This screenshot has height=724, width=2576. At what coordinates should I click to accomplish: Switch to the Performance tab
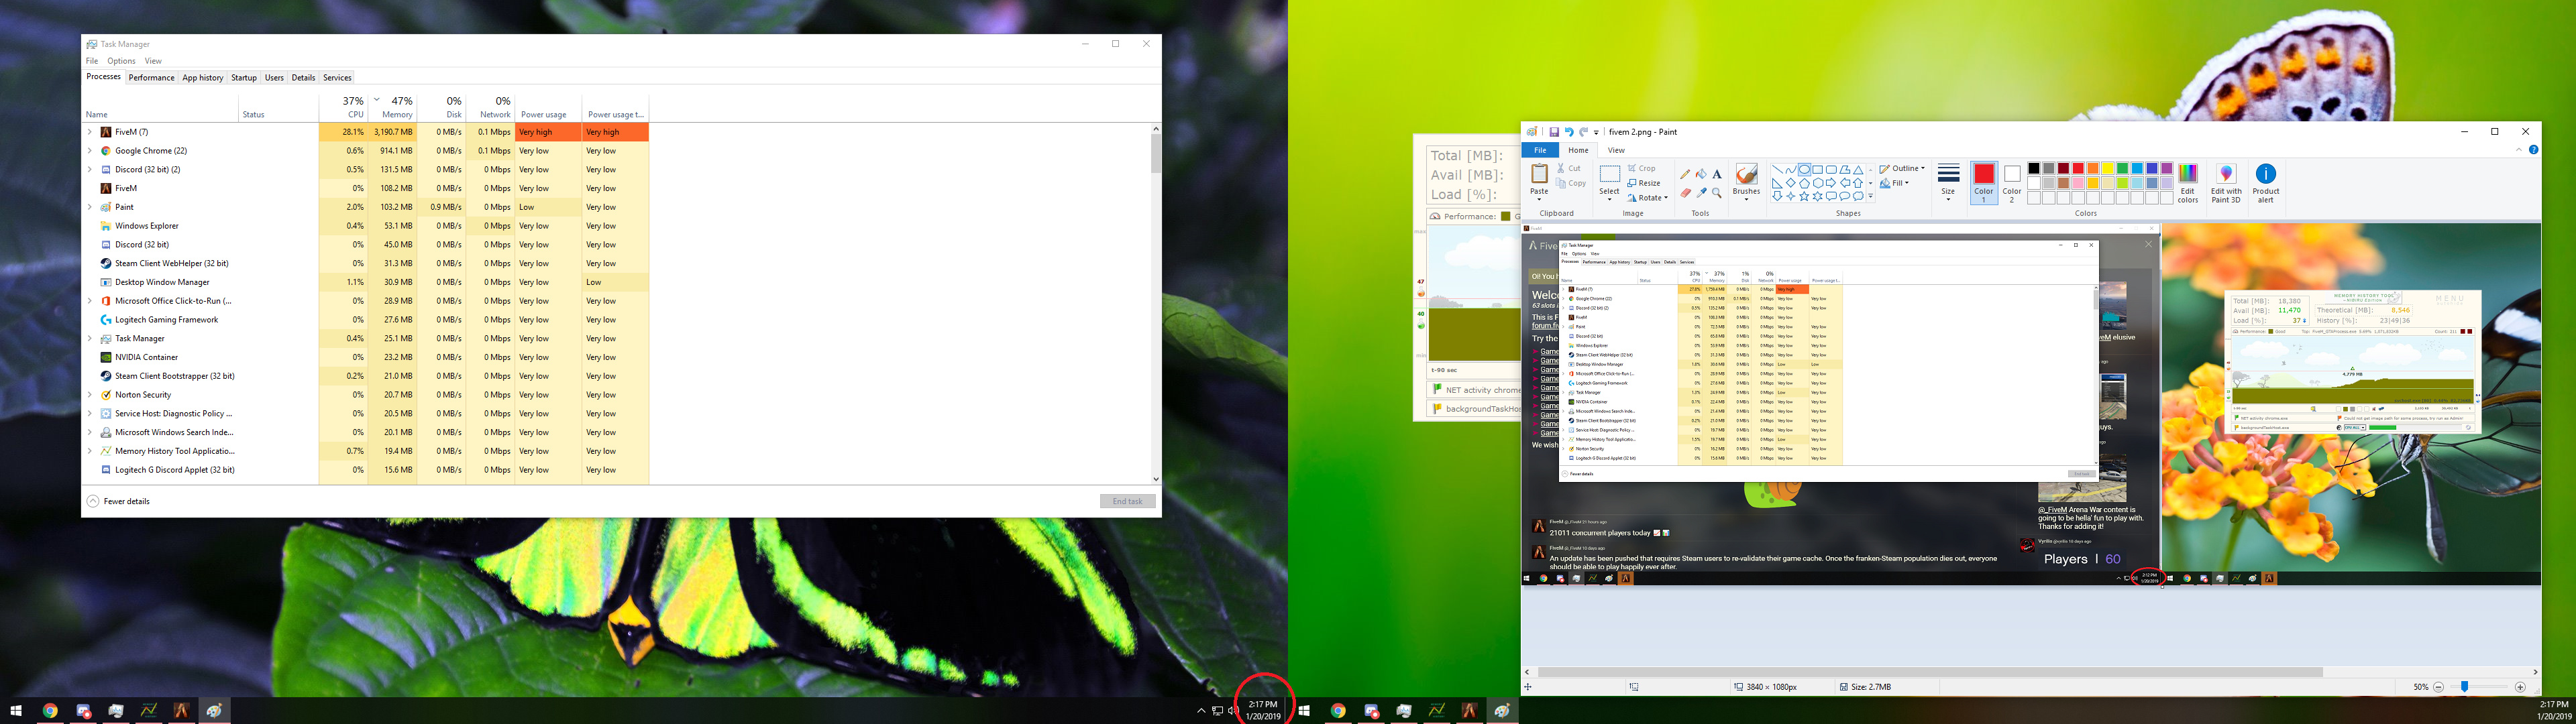click(151, 78)
